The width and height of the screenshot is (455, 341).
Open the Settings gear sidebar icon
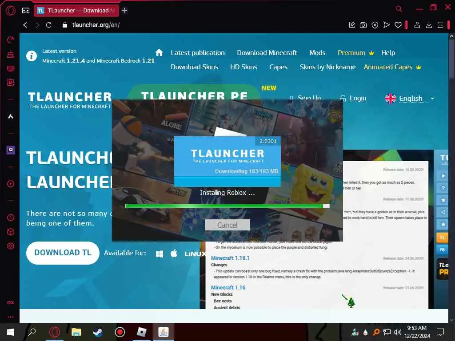(11, 246)
